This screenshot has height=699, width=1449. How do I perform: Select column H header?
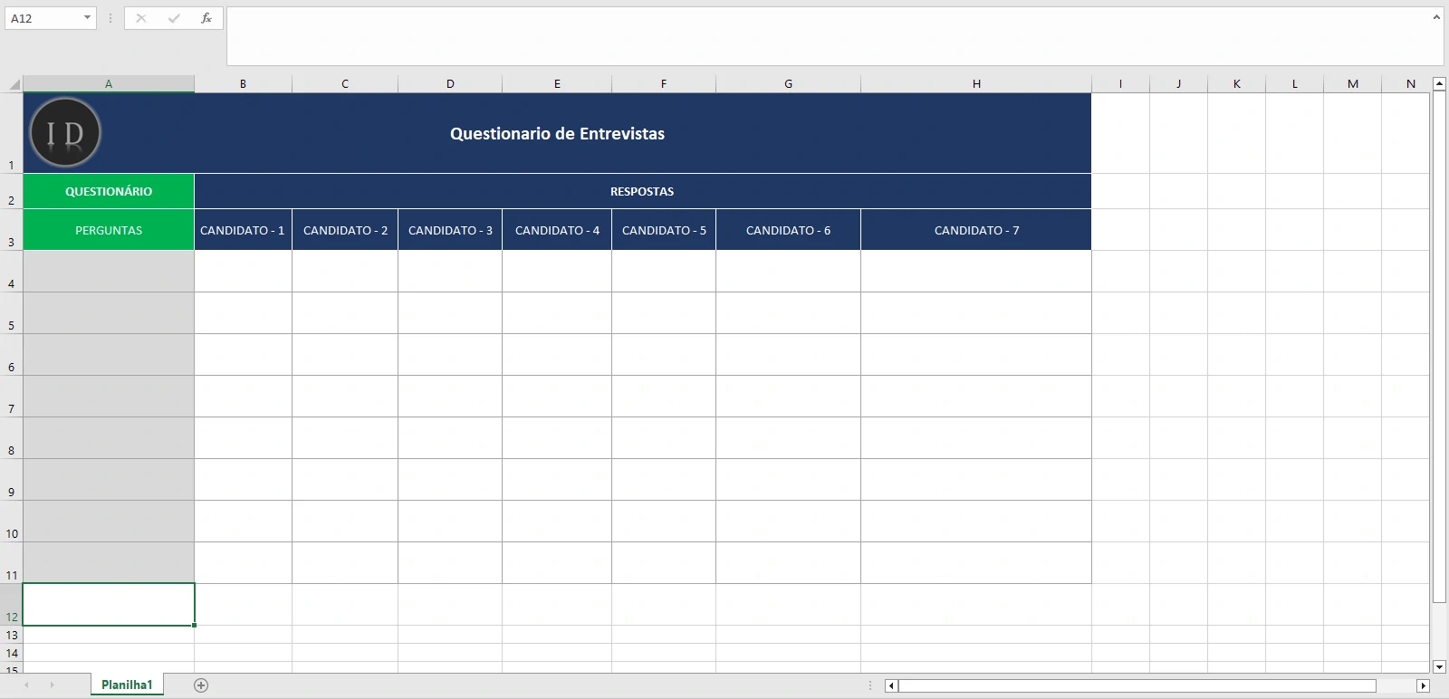[x=976, y=84]
